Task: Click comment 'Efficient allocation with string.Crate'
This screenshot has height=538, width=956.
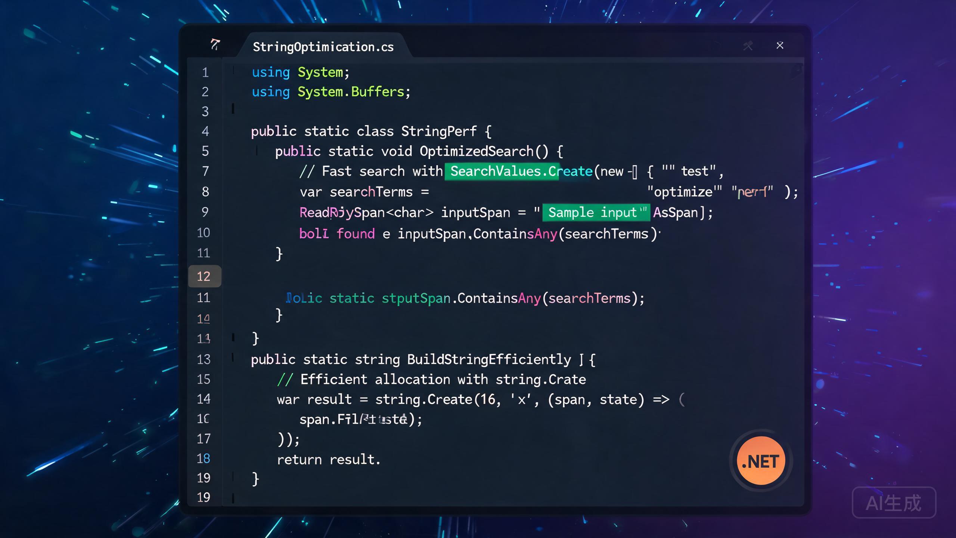Action: click(443, 380)
